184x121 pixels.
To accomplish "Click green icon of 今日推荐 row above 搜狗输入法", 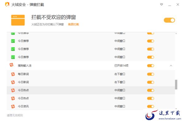I will pyautogui.click(x=13, y=57).
